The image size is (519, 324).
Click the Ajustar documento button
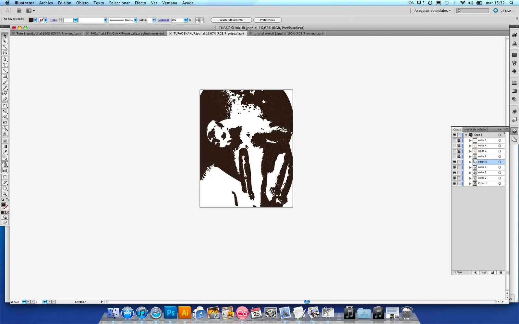coord(231,20)
